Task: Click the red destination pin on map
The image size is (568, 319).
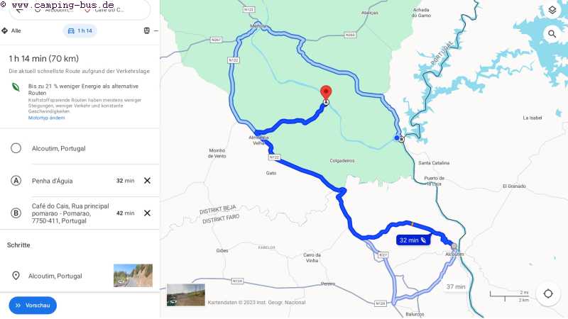Action: [x=326, y=93]
